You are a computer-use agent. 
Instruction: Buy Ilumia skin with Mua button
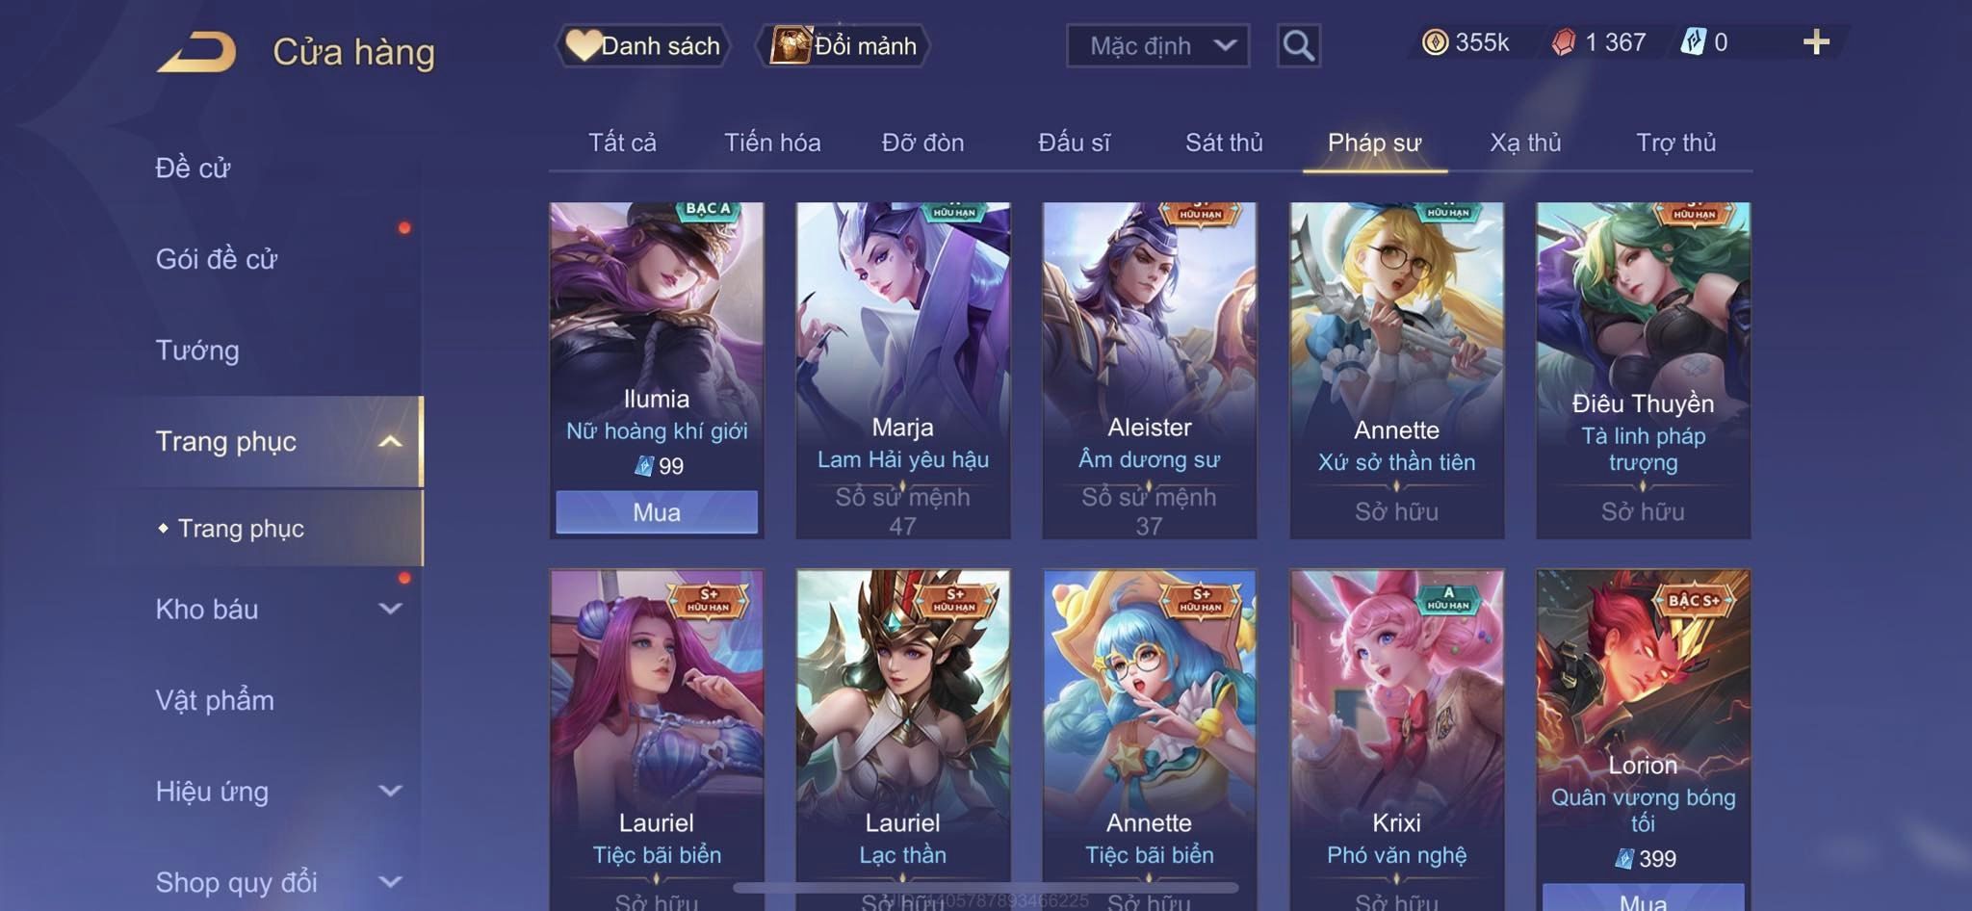pos(657,511)
